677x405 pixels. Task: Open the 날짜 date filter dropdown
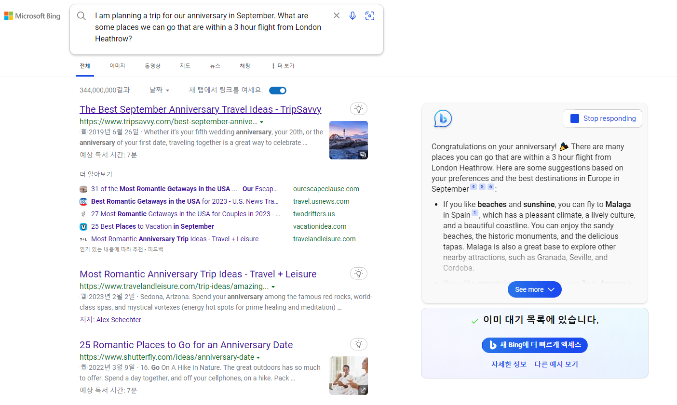[x=159, y=90]
